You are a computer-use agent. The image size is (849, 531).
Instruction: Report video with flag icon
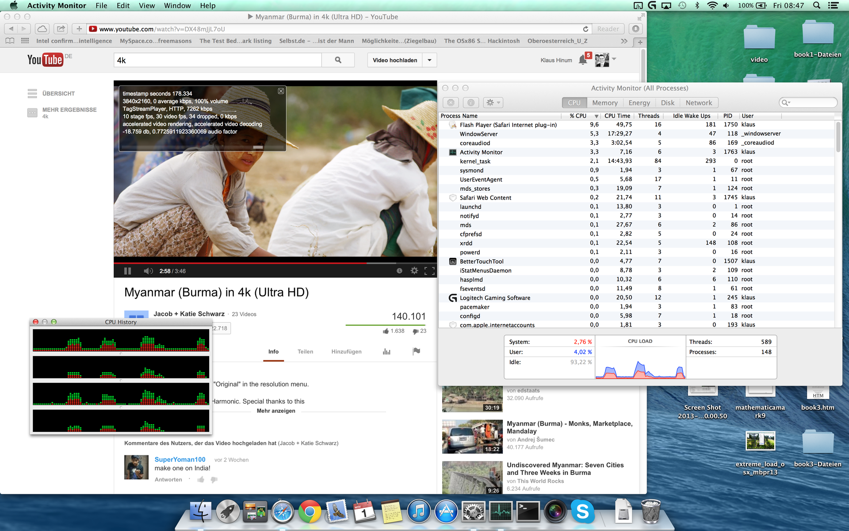coord(416,351)
